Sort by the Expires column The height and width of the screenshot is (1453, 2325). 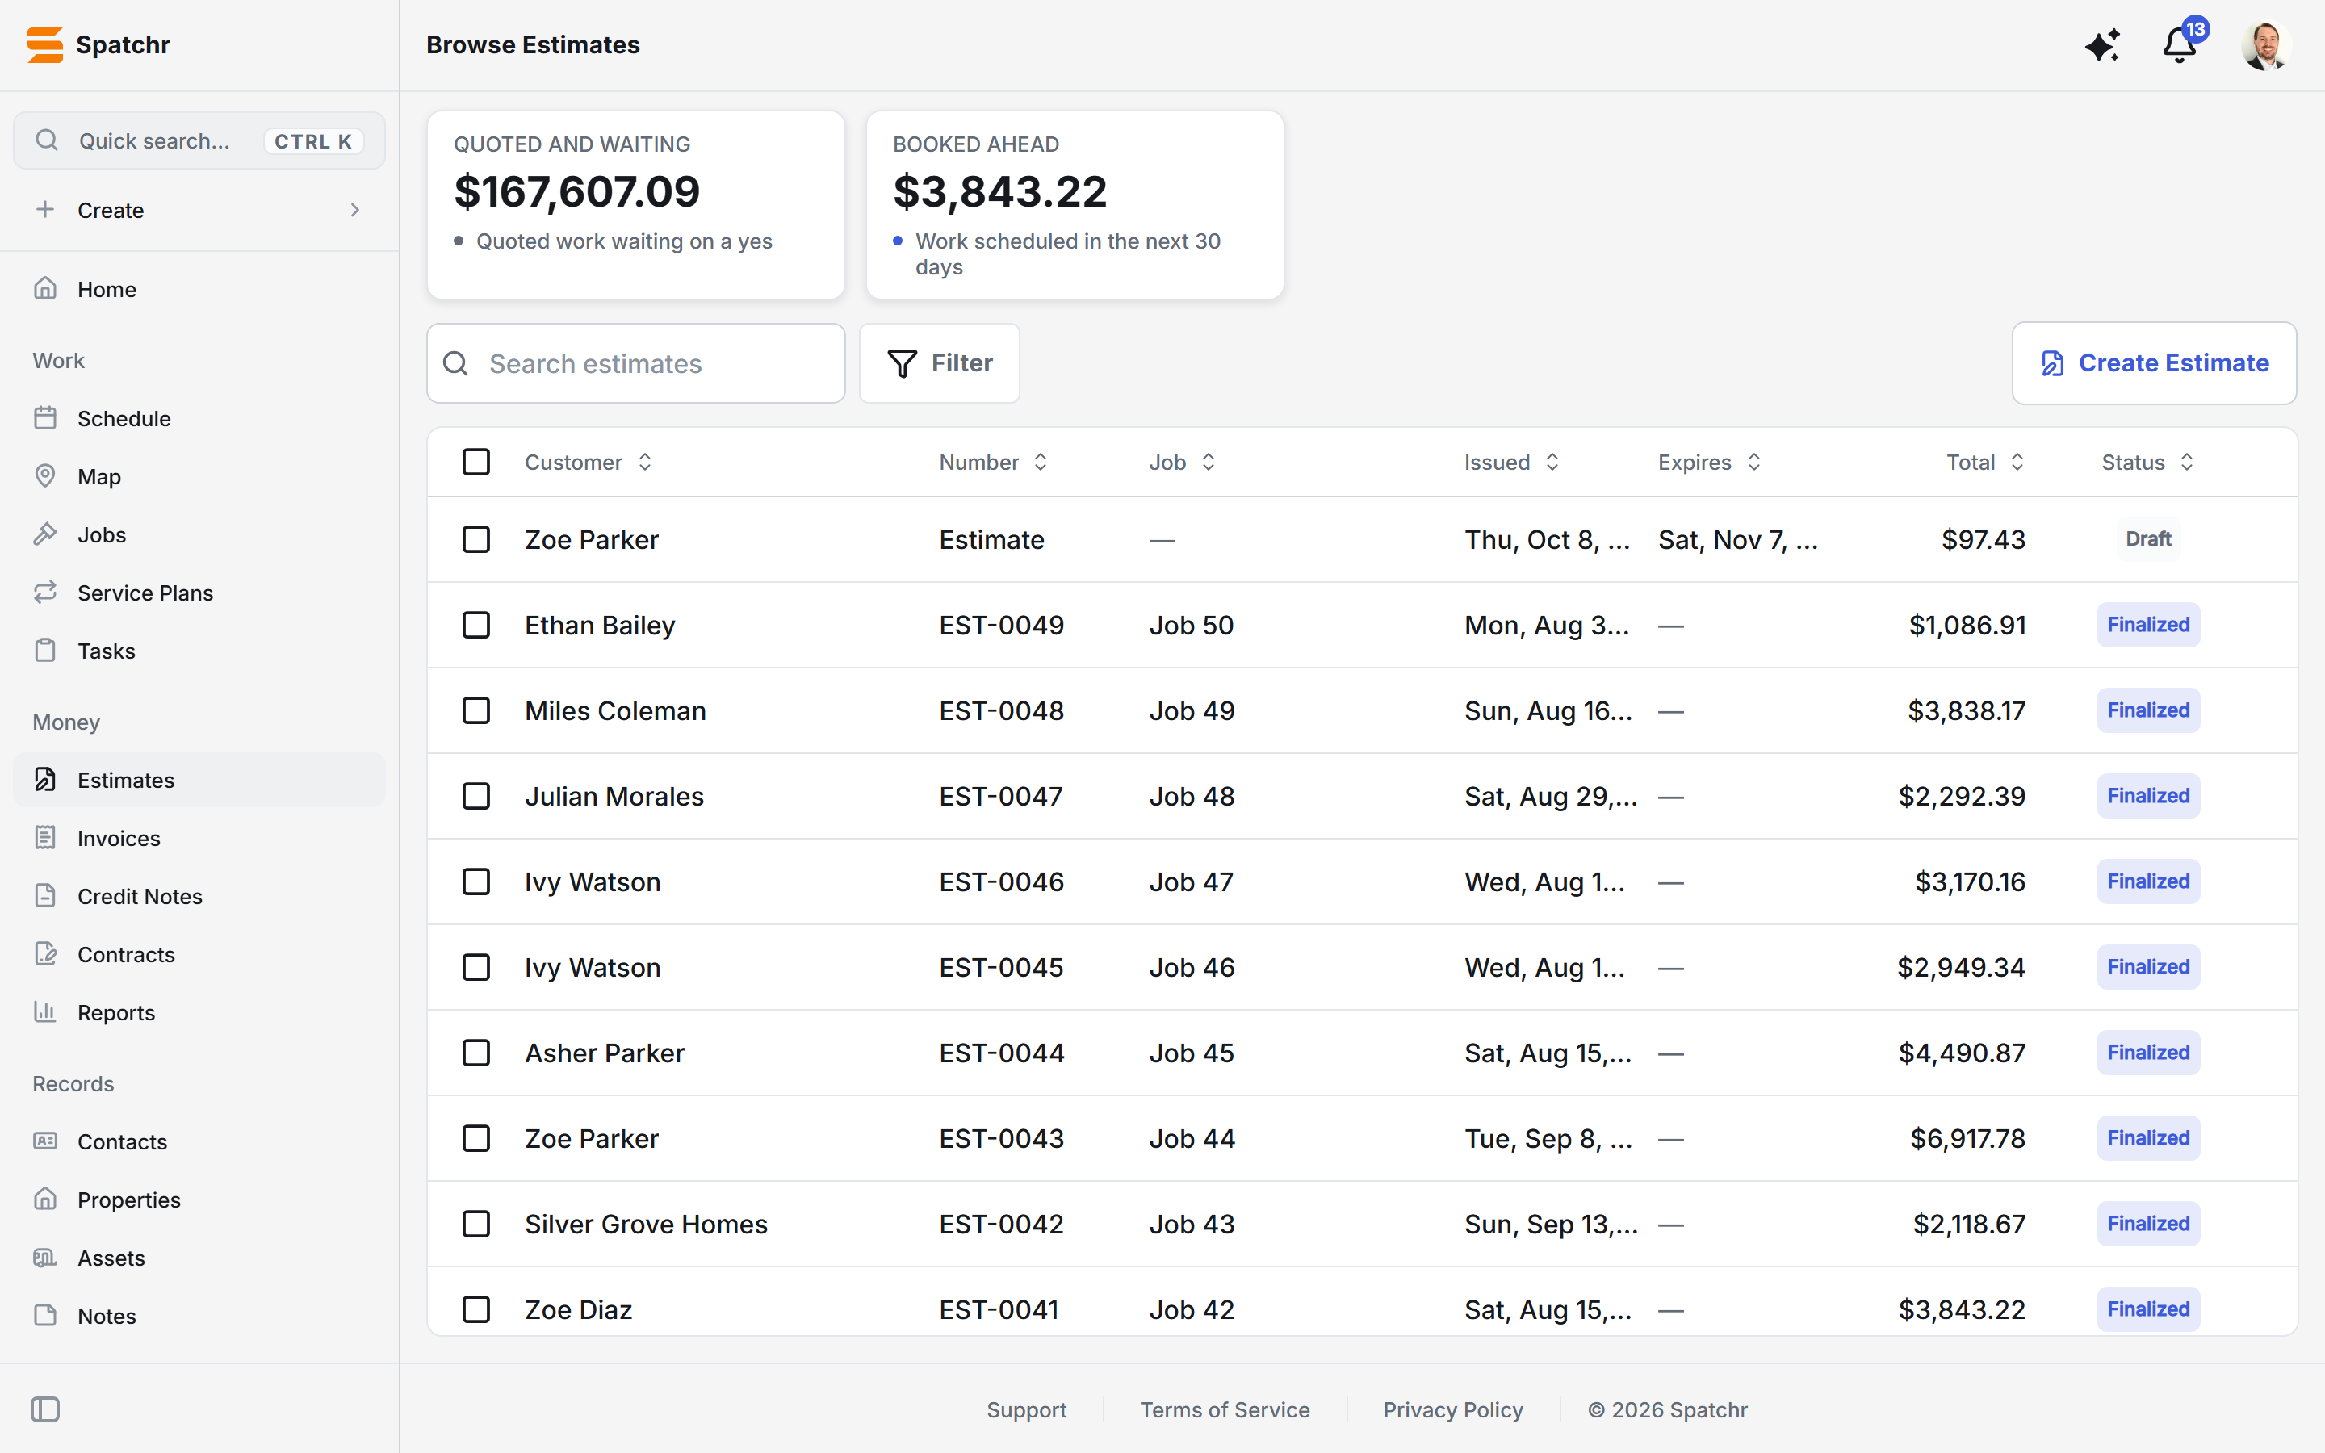1709,463
